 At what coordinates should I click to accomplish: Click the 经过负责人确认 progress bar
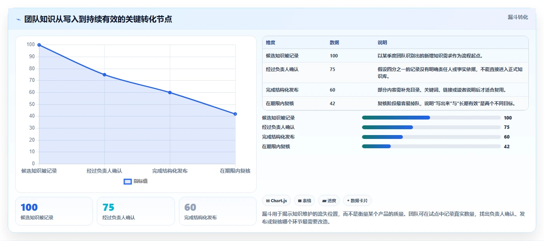(x=431, y=127)
